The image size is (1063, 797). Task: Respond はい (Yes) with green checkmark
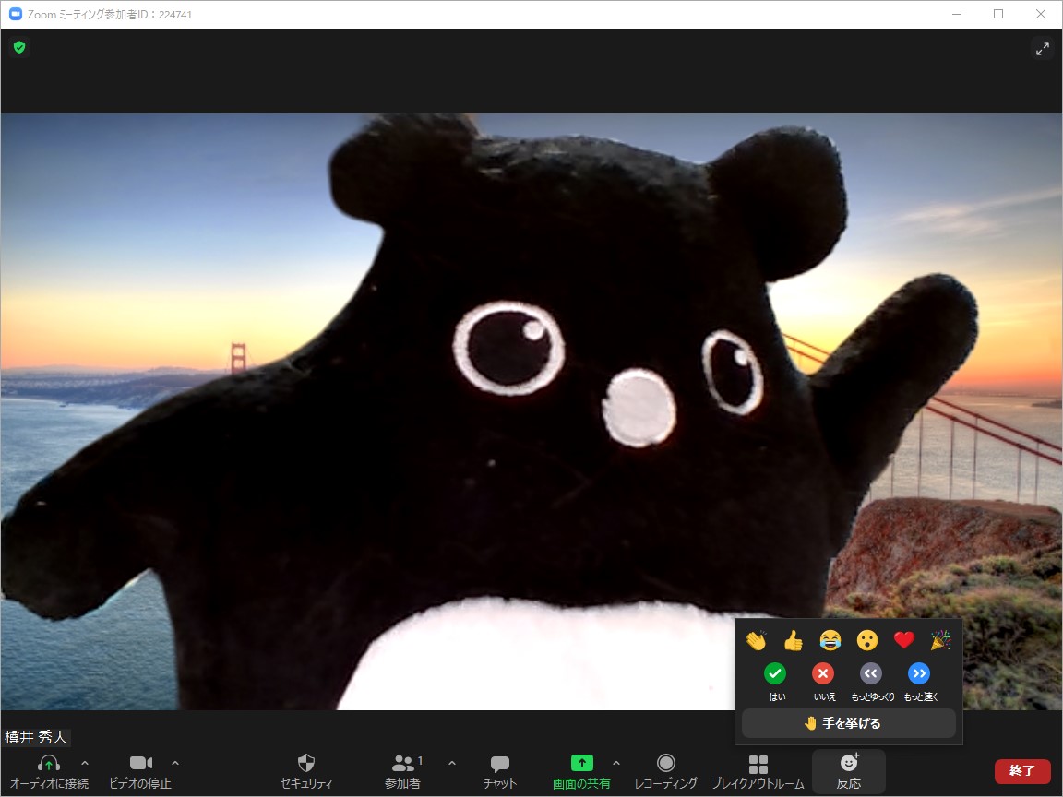click(x=776, y=673)
